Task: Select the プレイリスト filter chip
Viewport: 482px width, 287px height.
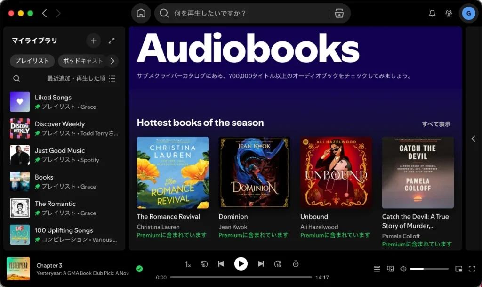Action: pos(32,61)
